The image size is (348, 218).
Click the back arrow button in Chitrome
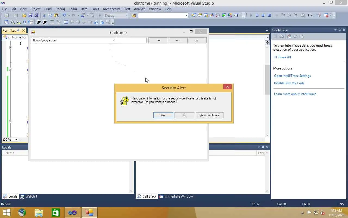pyautogui.click(x=158, y=40)
